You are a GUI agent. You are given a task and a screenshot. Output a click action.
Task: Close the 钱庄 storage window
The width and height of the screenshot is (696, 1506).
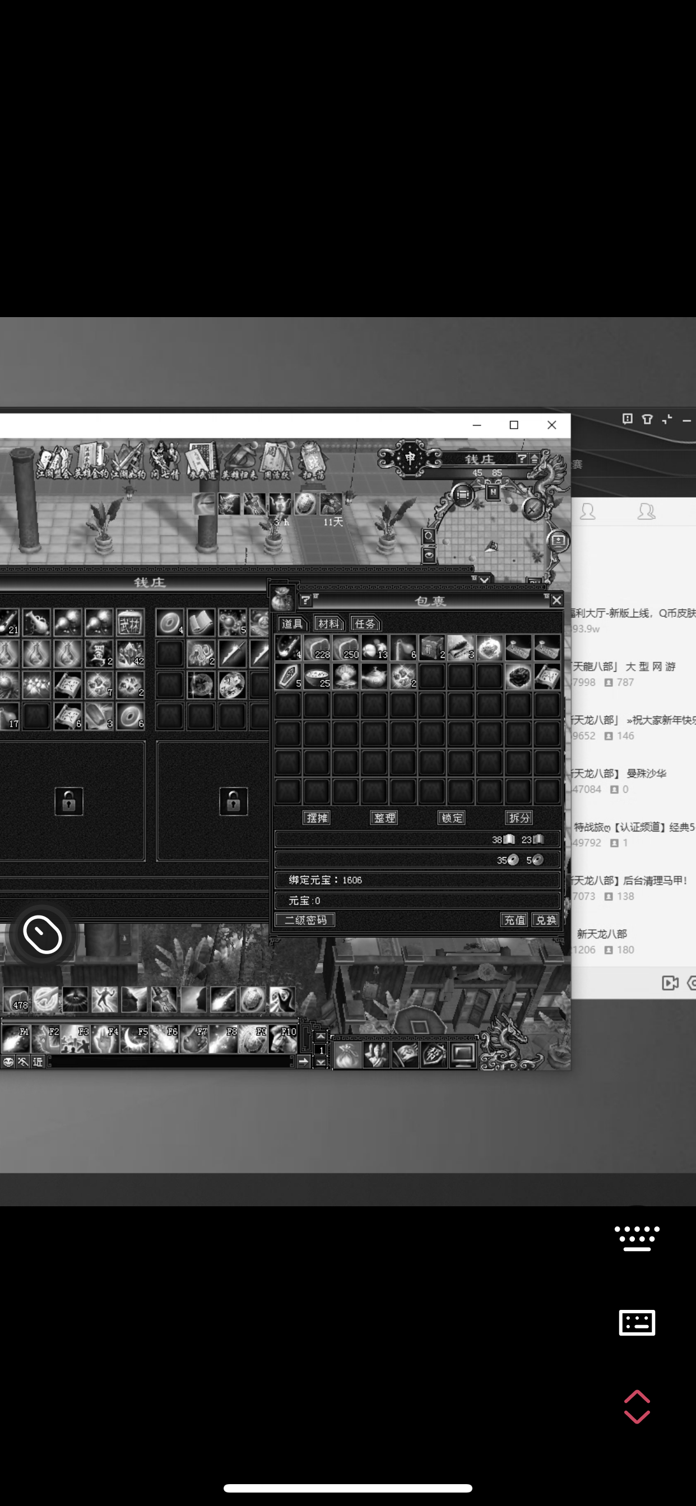pyautogui.click(x=484, y=580)
